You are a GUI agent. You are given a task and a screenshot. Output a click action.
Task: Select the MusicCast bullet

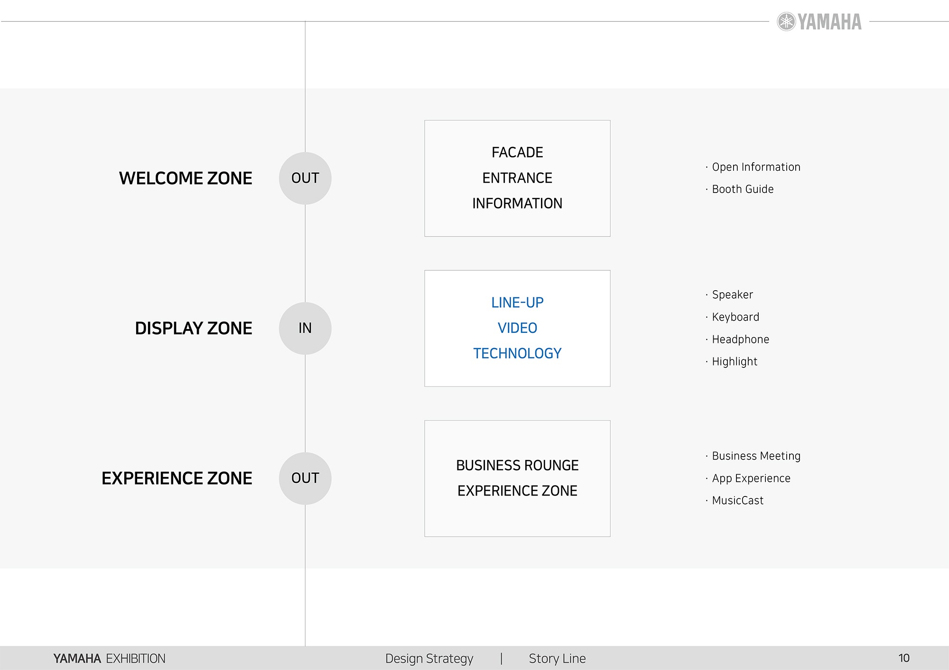[x=735, y=500]
